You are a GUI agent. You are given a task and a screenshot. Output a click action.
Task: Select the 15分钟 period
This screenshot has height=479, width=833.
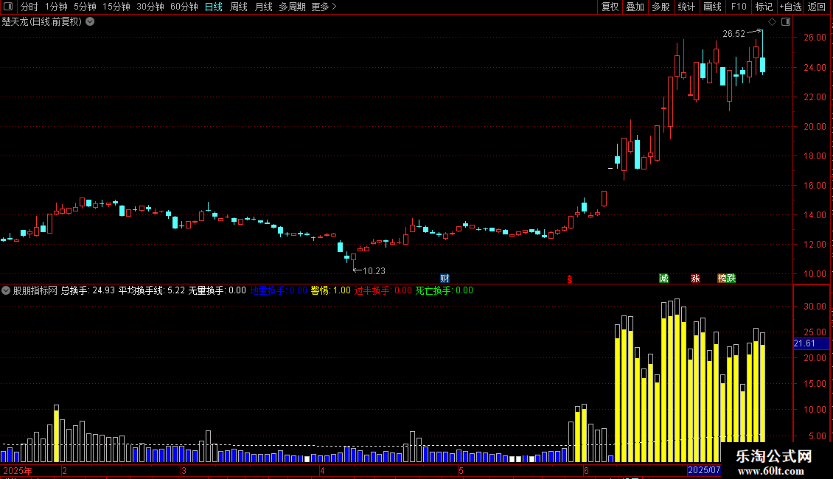116,7
